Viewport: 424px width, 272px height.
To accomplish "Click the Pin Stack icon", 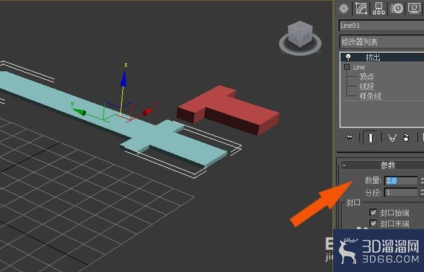I will [x=348, y=138].
